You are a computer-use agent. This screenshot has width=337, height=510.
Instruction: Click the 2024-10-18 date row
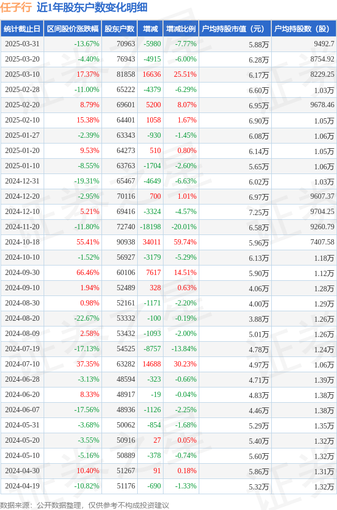click(168, 242)
